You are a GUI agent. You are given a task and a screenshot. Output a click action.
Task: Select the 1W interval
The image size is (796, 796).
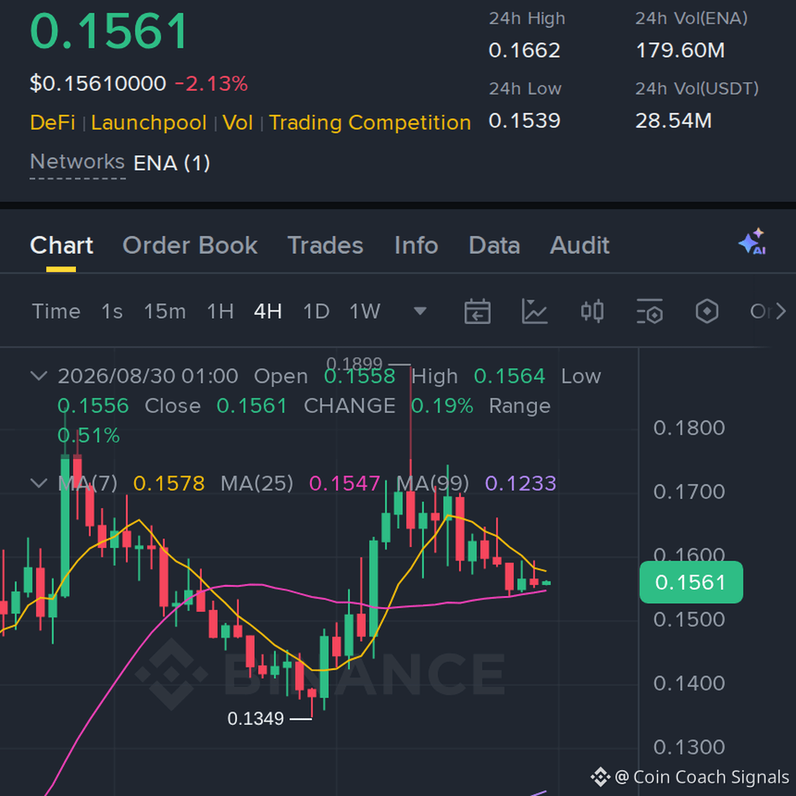click(x=365, y=311)
